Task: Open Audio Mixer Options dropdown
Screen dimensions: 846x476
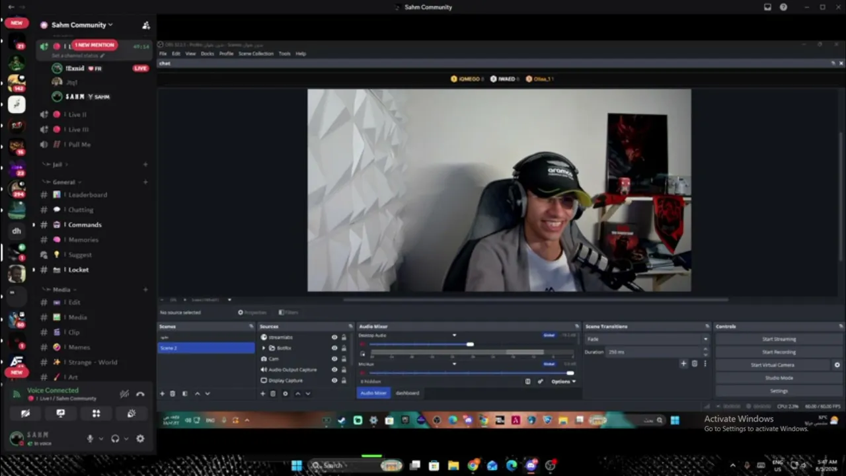Action: tap(564, 381)
